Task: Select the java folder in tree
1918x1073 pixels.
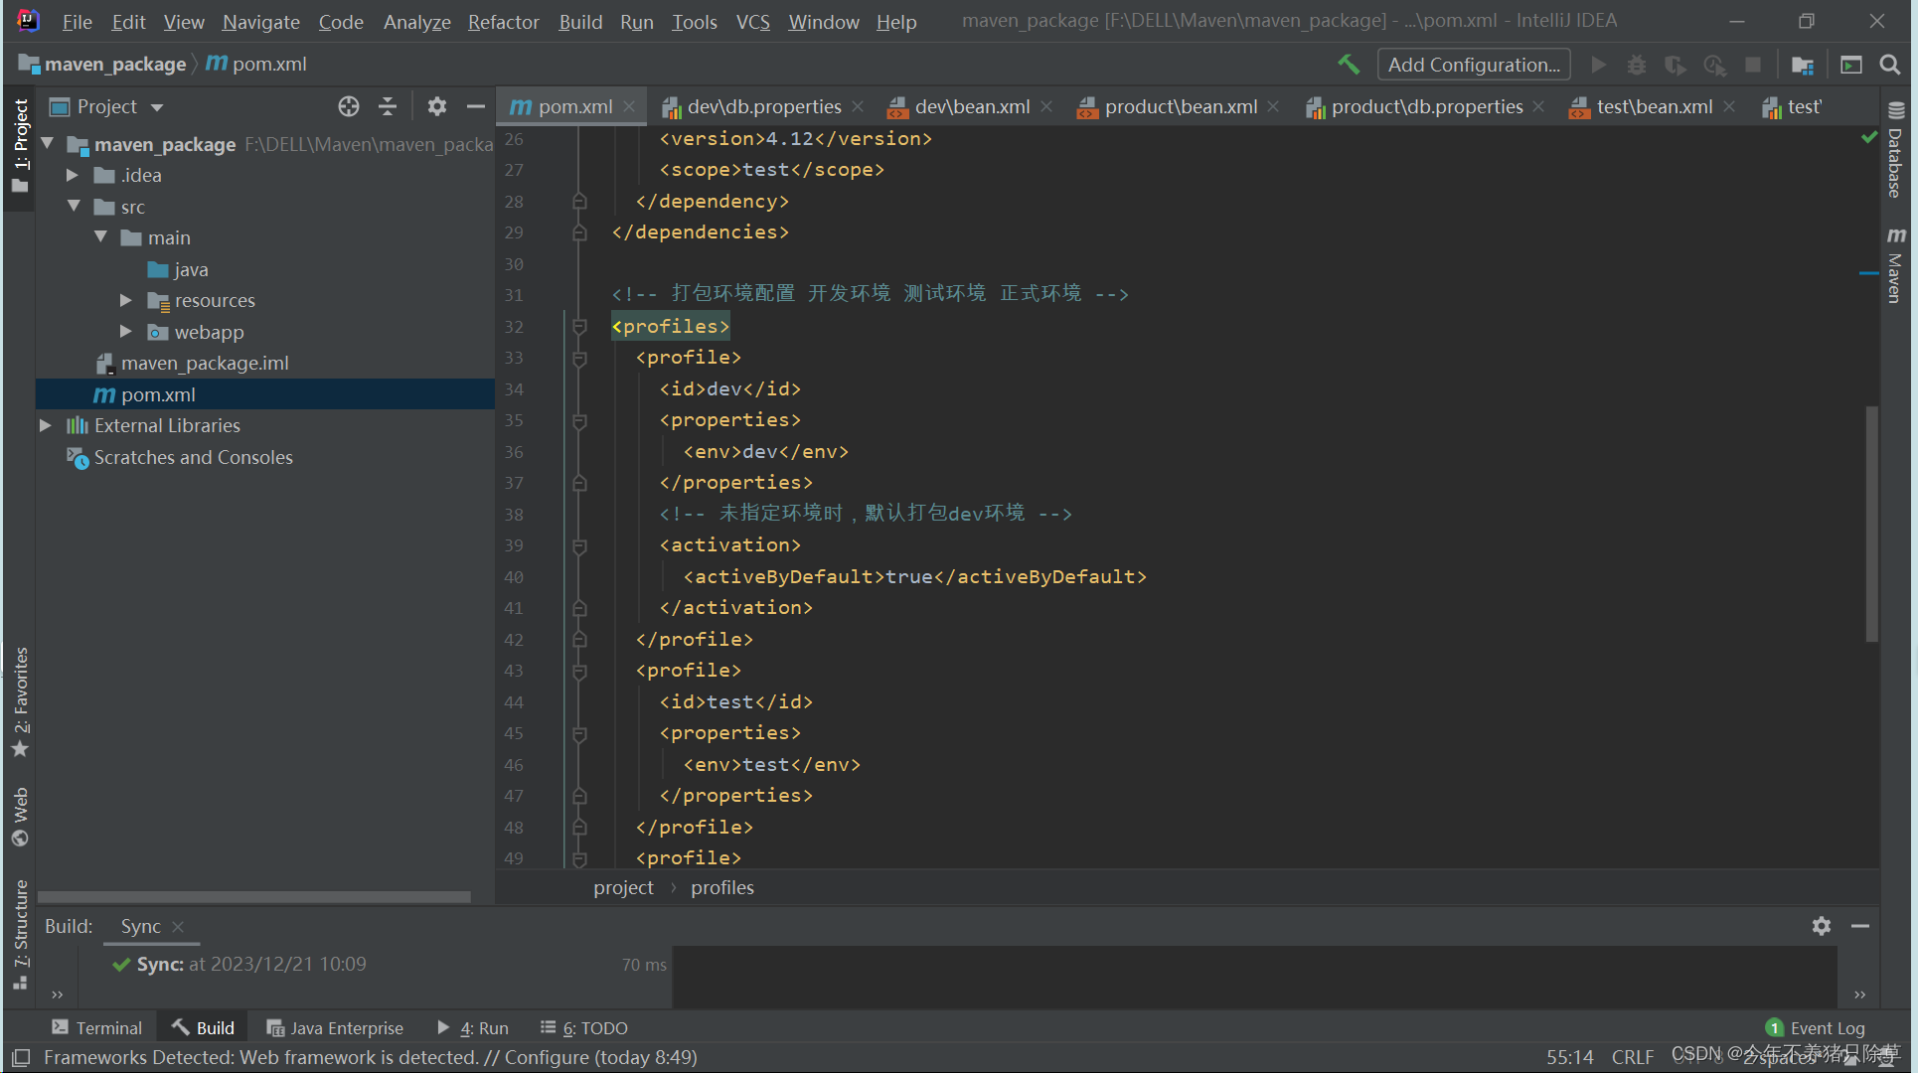Action: coord(178,269)
